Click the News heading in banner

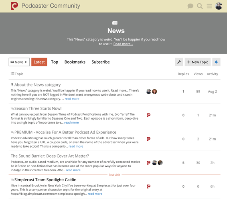coord(116,31)
